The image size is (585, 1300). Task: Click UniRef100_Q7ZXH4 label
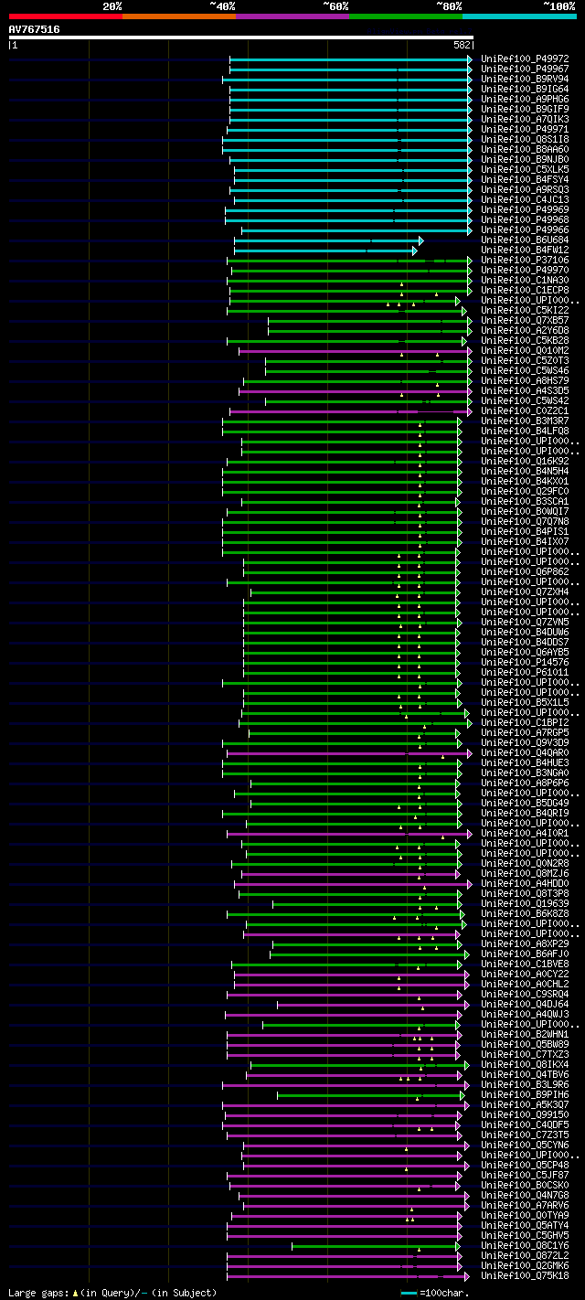point(525,591)
